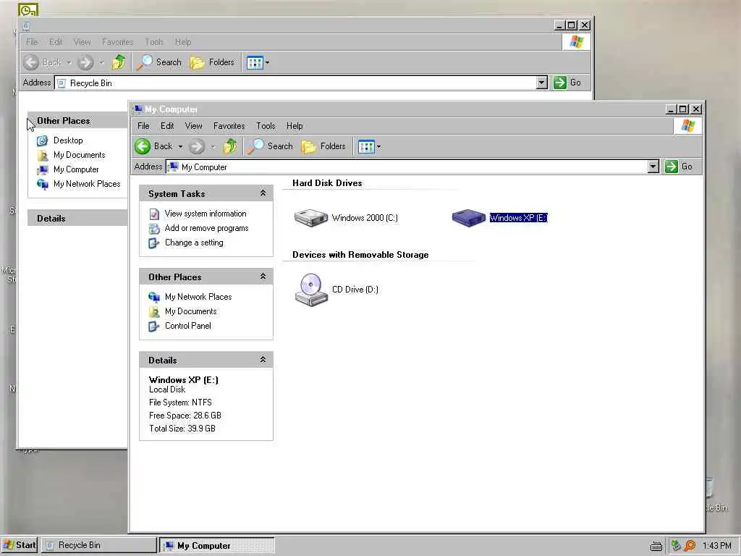Toggle Folders pane in My Computer toolbar
Image resolution: width=741 pixels, height=556 pixels.
(x=323, y=146)
